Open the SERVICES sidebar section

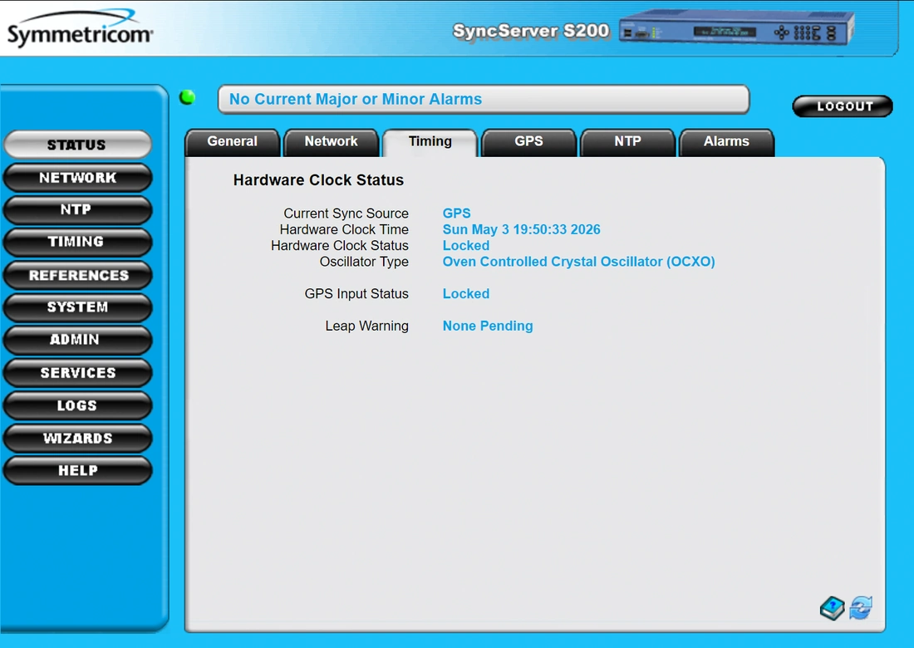77,373
